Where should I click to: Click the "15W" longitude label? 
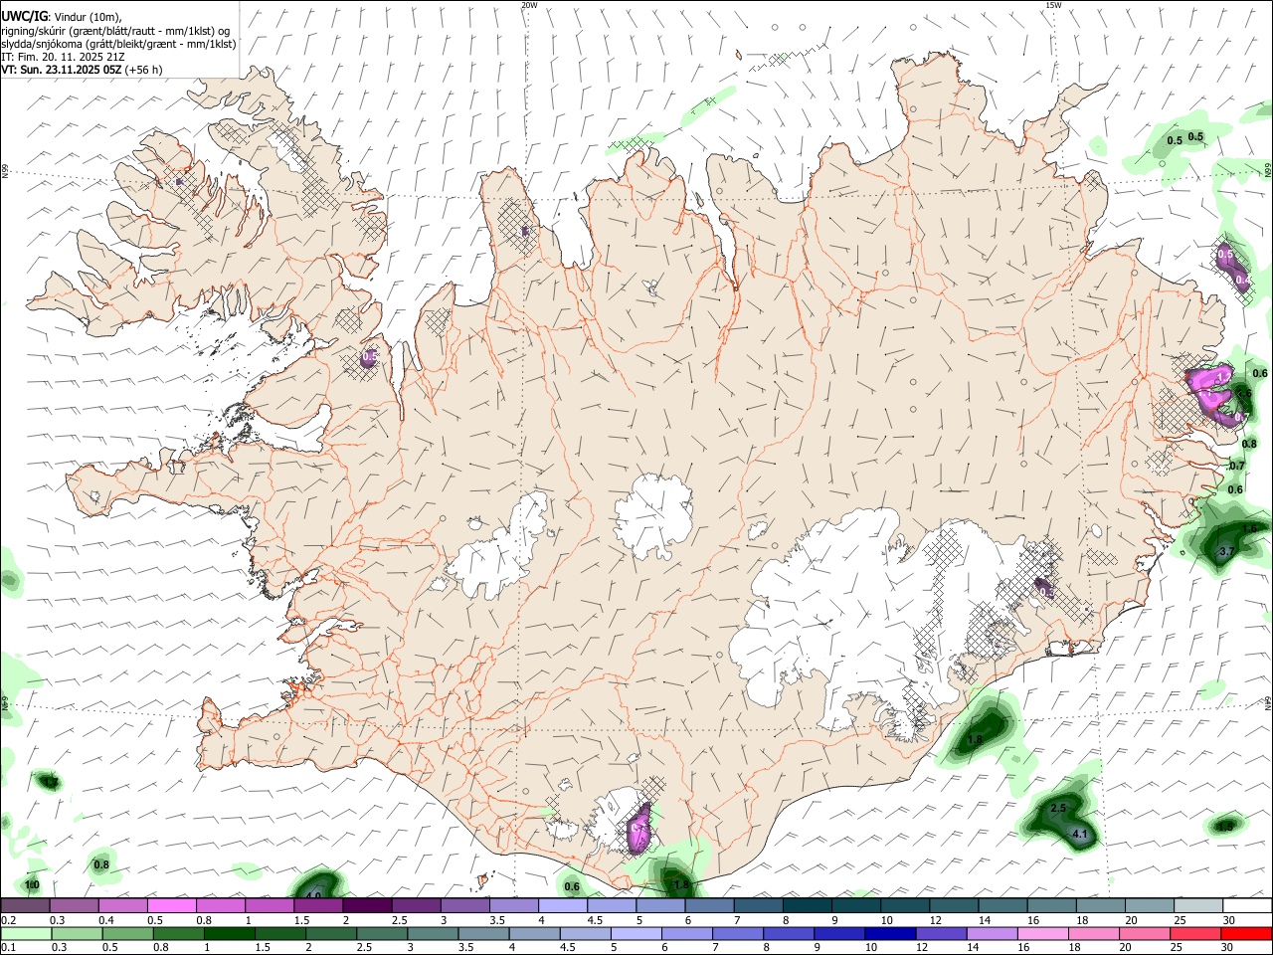1053,5
